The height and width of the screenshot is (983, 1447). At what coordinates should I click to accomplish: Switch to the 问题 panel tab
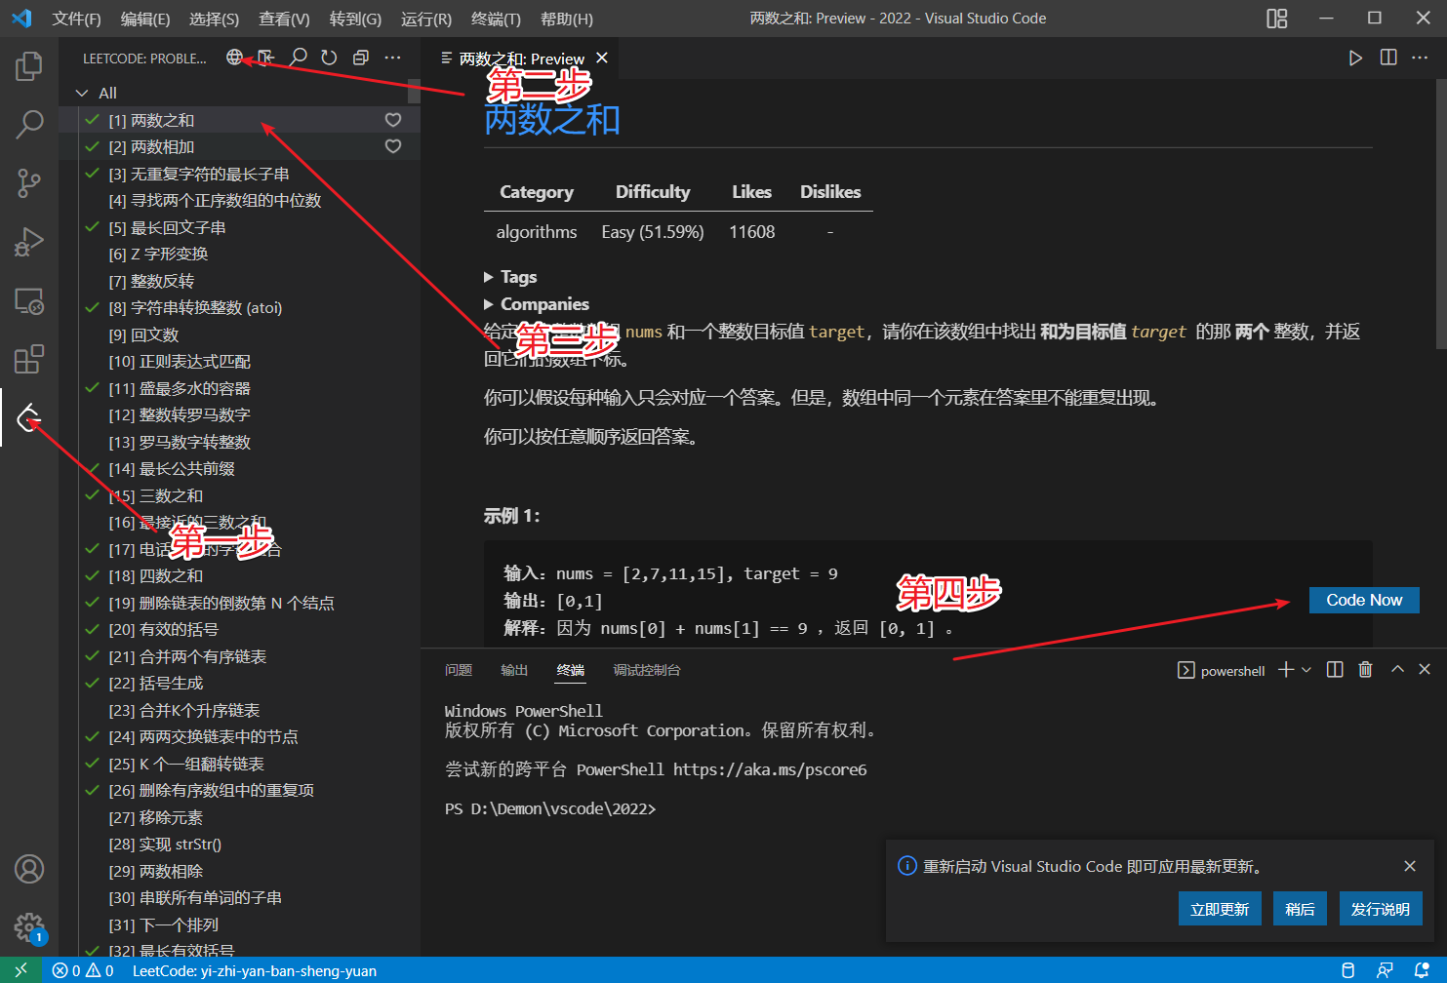click(x=459, y=670)
